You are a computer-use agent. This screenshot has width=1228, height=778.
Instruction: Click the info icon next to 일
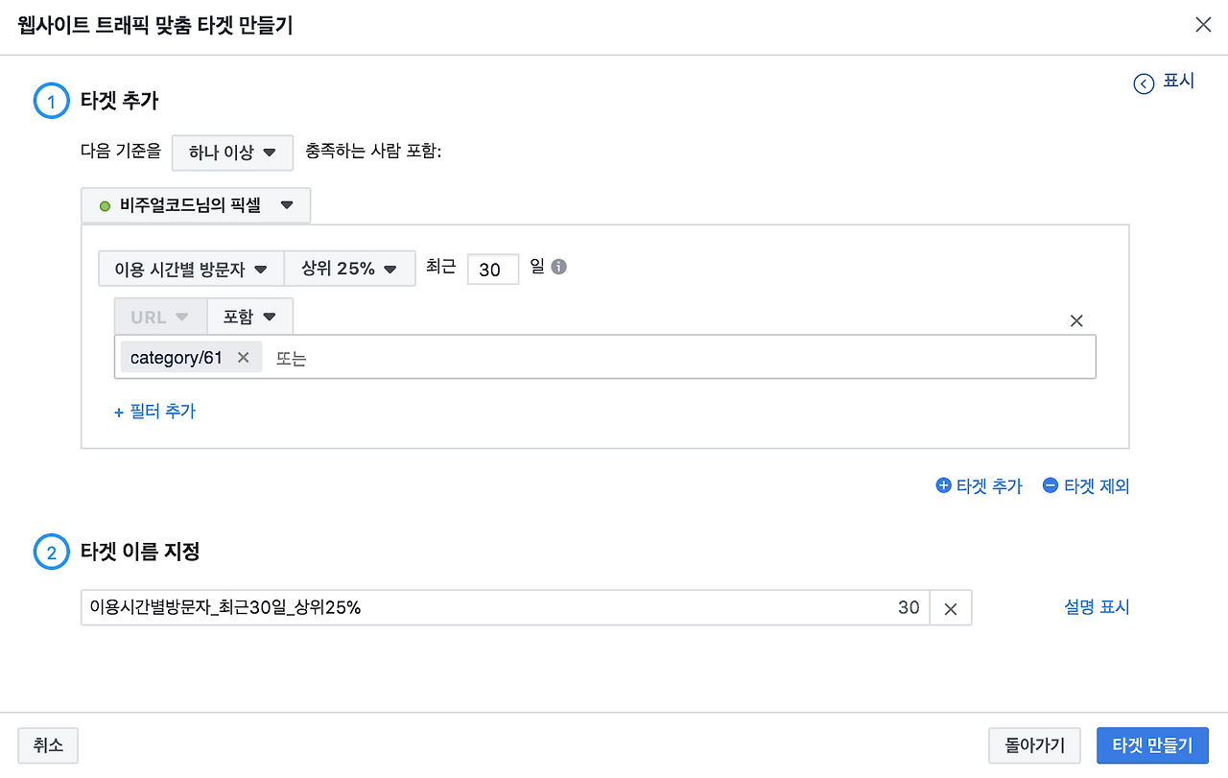(x=558, y=268)
